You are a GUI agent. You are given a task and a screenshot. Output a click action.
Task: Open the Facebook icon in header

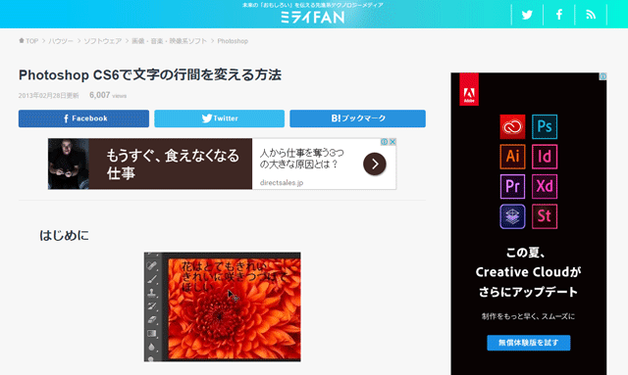point(559,15)
